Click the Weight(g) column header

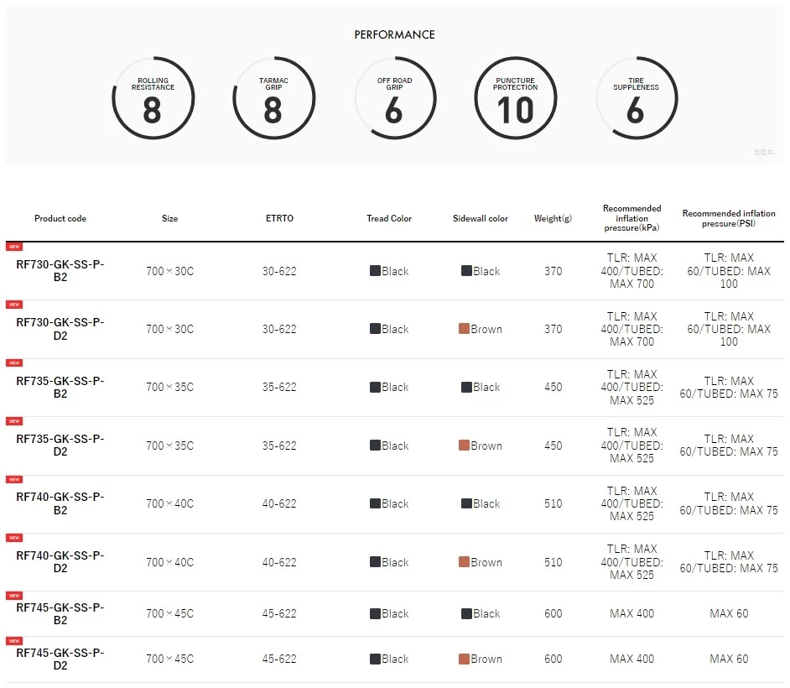tap(554, 218)
